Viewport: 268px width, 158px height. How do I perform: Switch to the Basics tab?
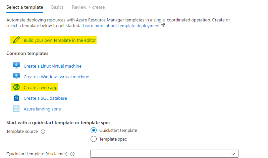pos(57,7)
